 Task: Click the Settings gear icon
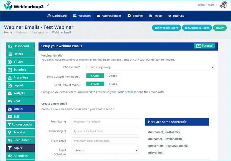tap(129, 16)
